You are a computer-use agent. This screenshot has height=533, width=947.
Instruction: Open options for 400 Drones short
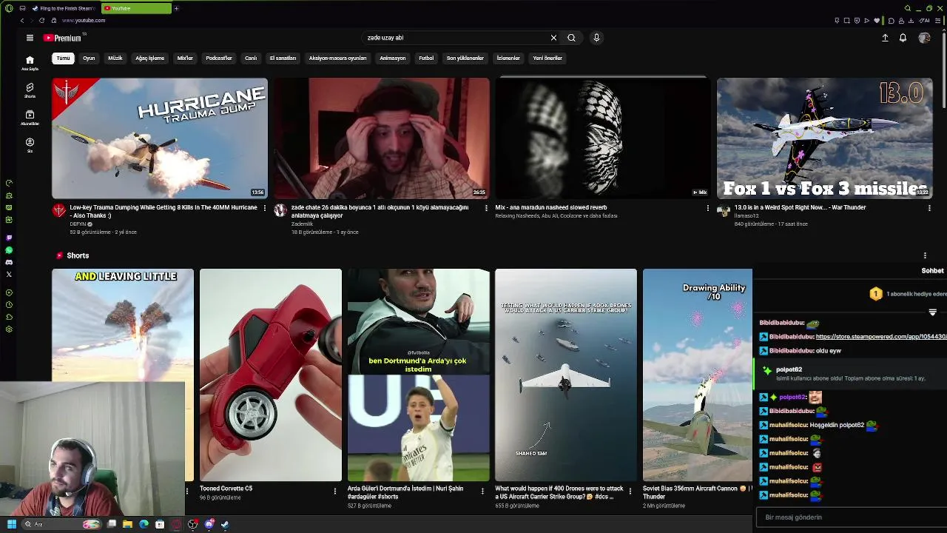(x=630, y=491)
